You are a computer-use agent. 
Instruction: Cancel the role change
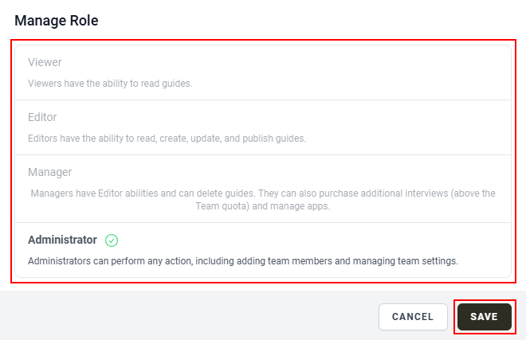pyautogui.click(x=413, y=317)
